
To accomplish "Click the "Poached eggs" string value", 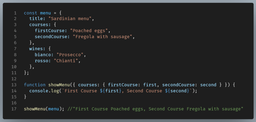I will coord(90,31).
